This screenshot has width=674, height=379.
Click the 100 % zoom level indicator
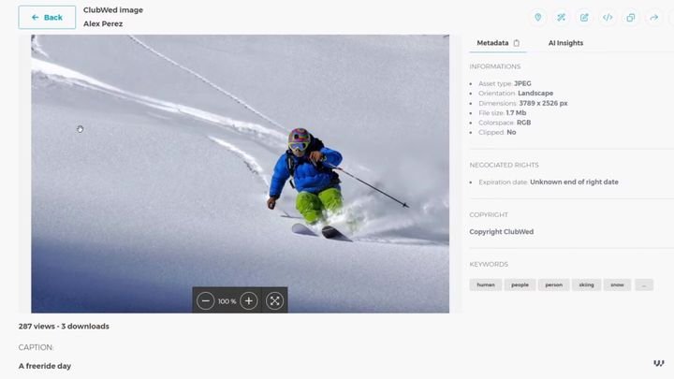point(227,301)
